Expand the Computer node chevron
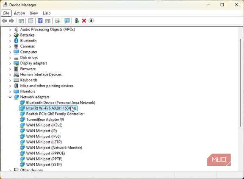Image resolution: width=244 pixels, height=179 pixels. (x=10, y=52)
